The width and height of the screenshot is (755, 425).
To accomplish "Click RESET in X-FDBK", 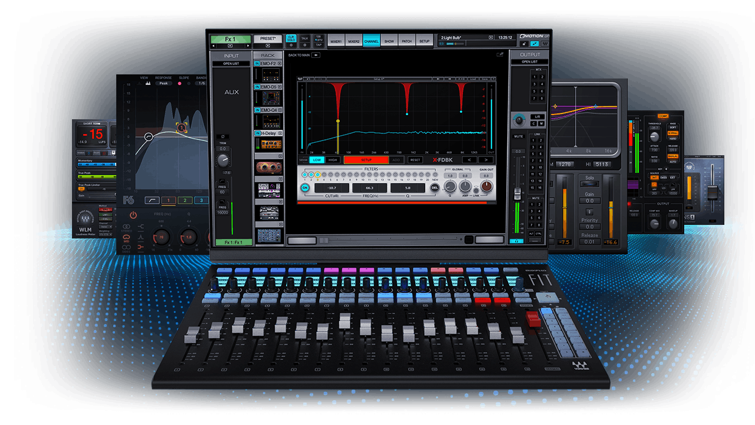I will tap(415, 160).
